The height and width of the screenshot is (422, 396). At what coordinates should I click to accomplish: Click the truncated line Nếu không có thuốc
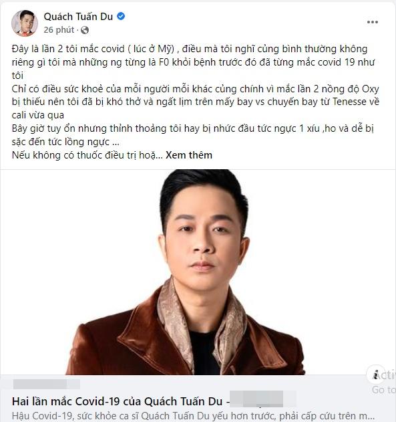pos(87,155)
